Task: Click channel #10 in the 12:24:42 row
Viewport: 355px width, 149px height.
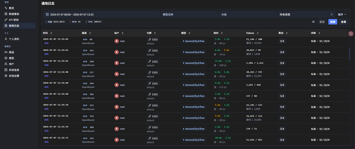Action: [x=85, y=50]
